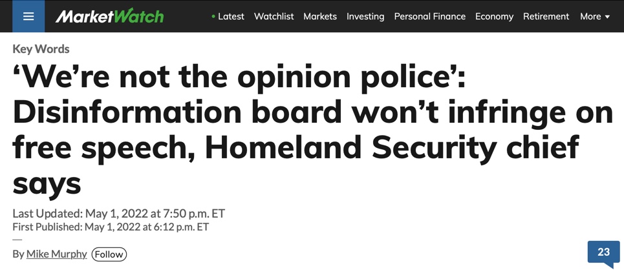Navigate to the Investing section
Viewport: 624px width, 270px height.
click(x=365, y=16)
